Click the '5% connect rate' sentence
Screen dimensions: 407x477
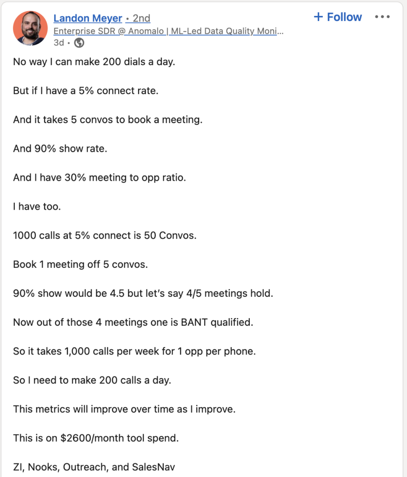click(86, 90)
